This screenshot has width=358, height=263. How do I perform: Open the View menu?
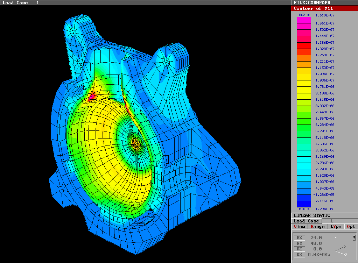click(299, 227)
